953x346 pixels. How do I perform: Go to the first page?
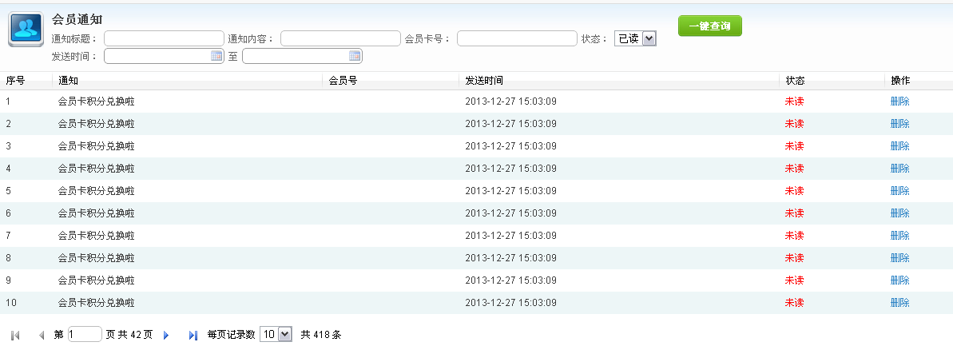click(15, 336)
